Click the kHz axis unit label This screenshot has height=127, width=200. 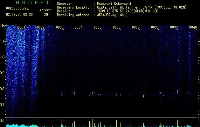pyautogui.click(x=3, y=26)
